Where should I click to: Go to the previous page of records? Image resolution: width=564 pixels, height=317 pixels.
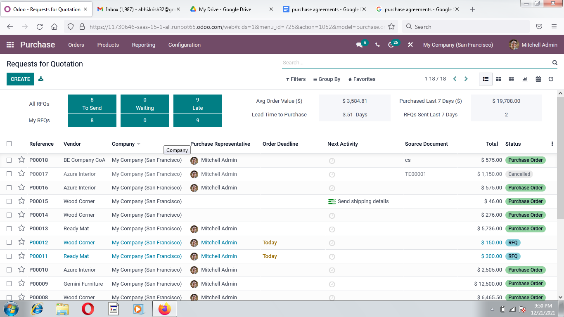pos(455,79)
